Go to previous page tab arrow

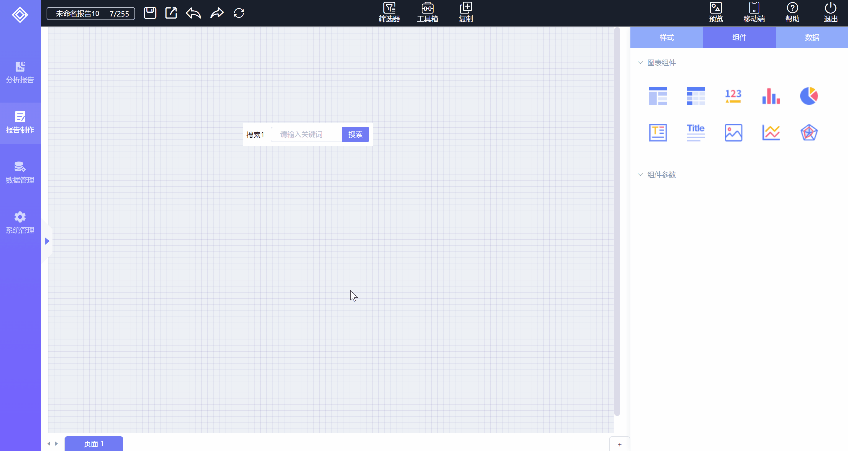pyautogui.click(x=49, y=444)
